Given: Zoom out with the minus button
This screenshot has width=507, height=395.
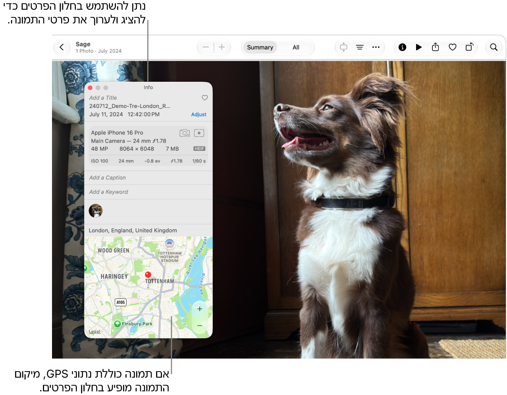Looking at the screenshot, I should pos(206,47).
